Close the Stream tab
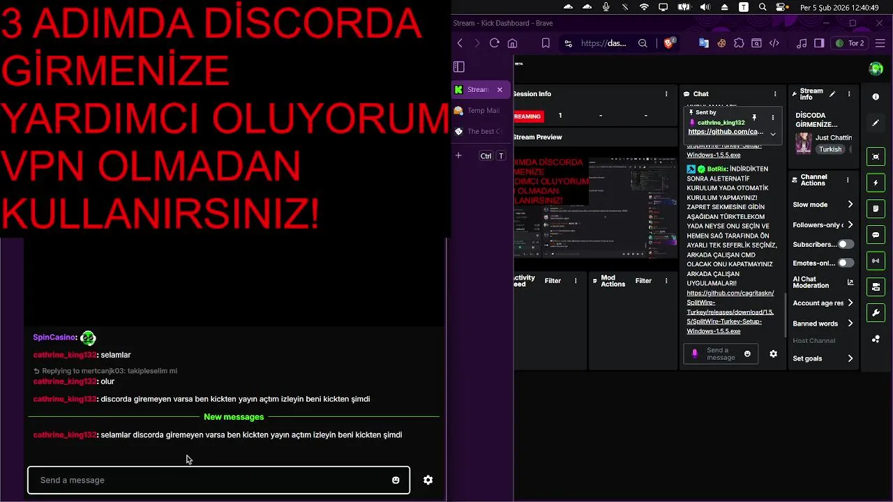This screenshot has height=502, width=893. [x=500, y=90]
